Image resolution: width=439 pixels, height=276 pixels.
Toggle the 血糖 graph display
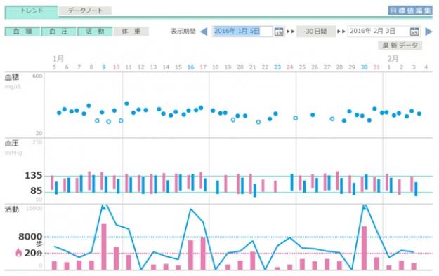(22, 32)
